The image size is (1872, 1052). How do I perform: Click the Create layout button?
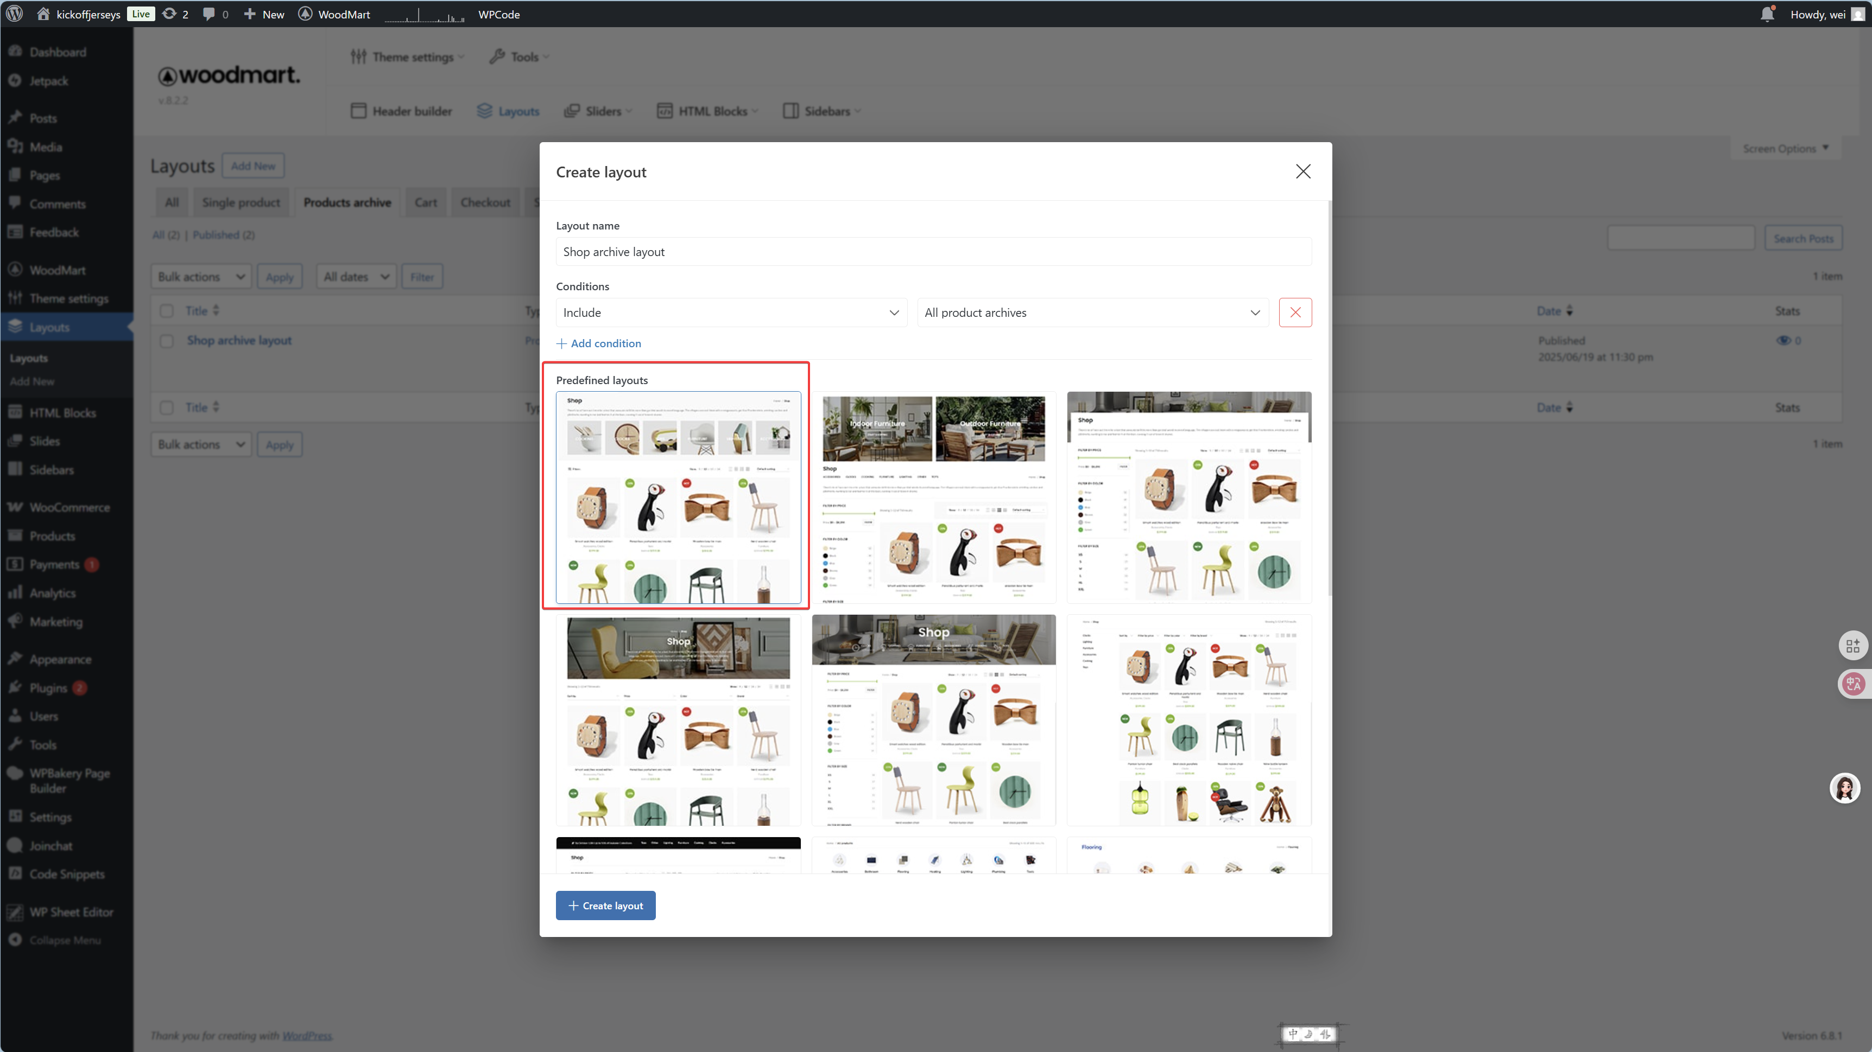tap(605, 906)
